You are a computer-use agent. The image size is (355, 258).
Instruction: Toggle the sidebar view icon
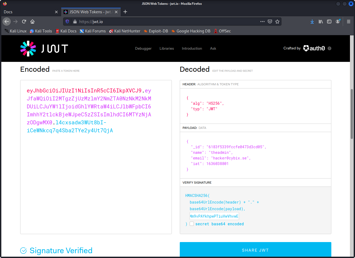click(x=329, y=22)
